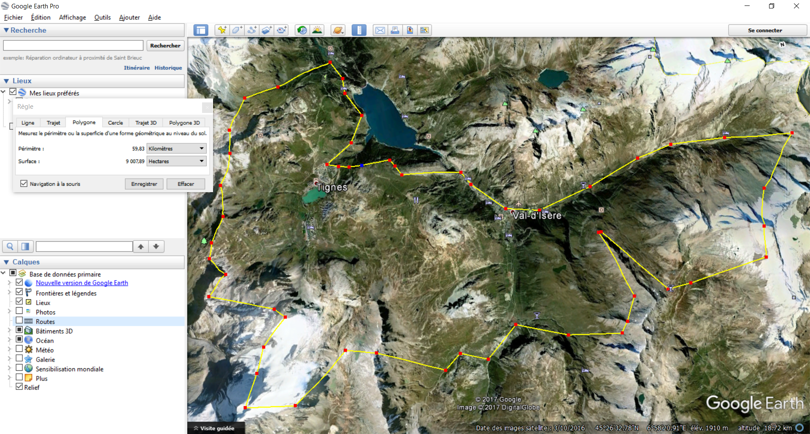Click Enregistrer in the ruler dialog
This screenshot has height=434, width=810.
[144, 184]
